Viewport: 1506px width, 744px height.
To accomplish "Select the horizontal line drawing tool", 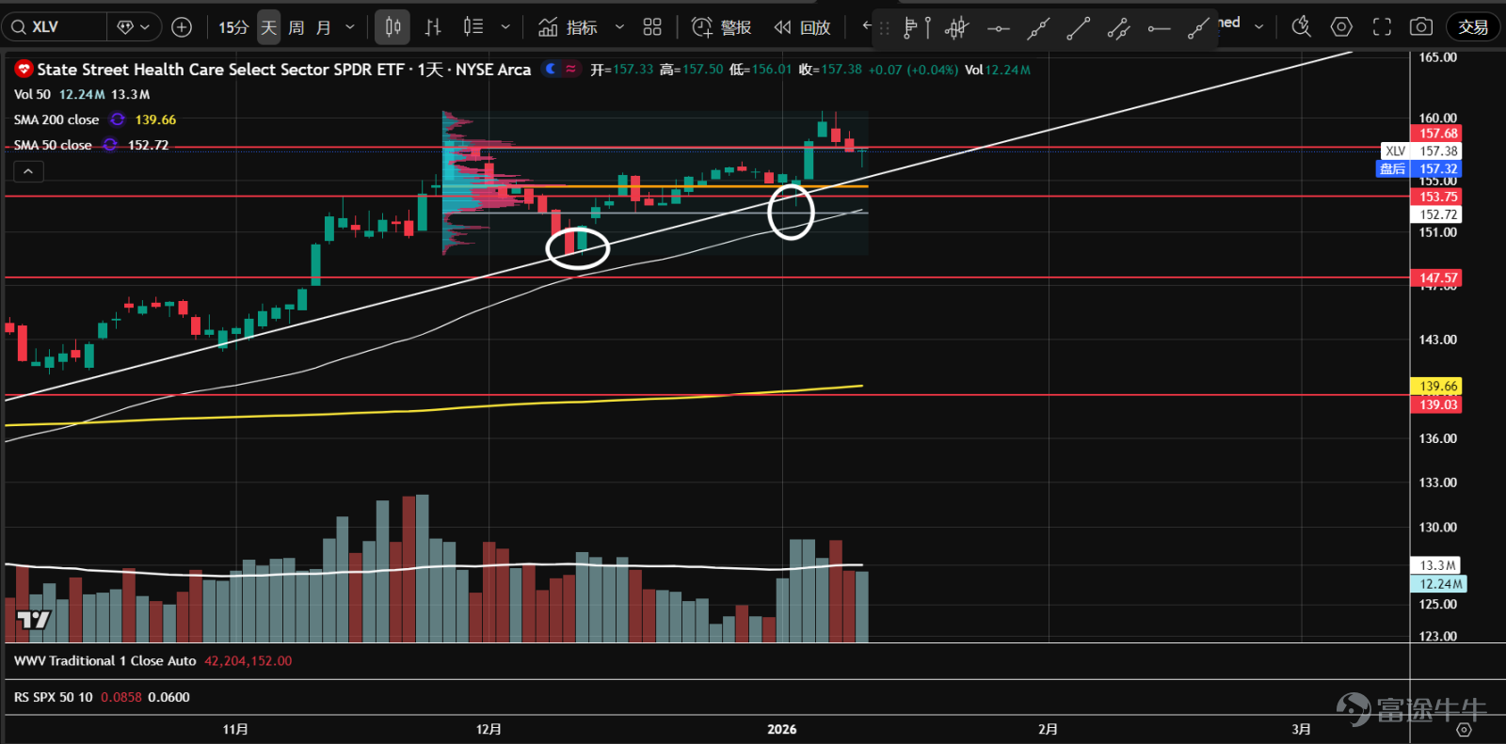I will 999,28.
